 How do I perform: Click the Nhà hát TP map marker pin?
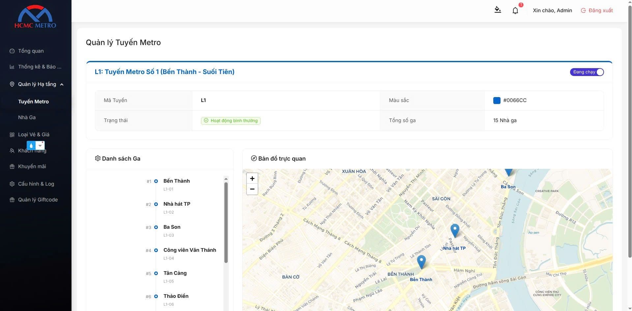pyautogui.click(x=455, y=231)
